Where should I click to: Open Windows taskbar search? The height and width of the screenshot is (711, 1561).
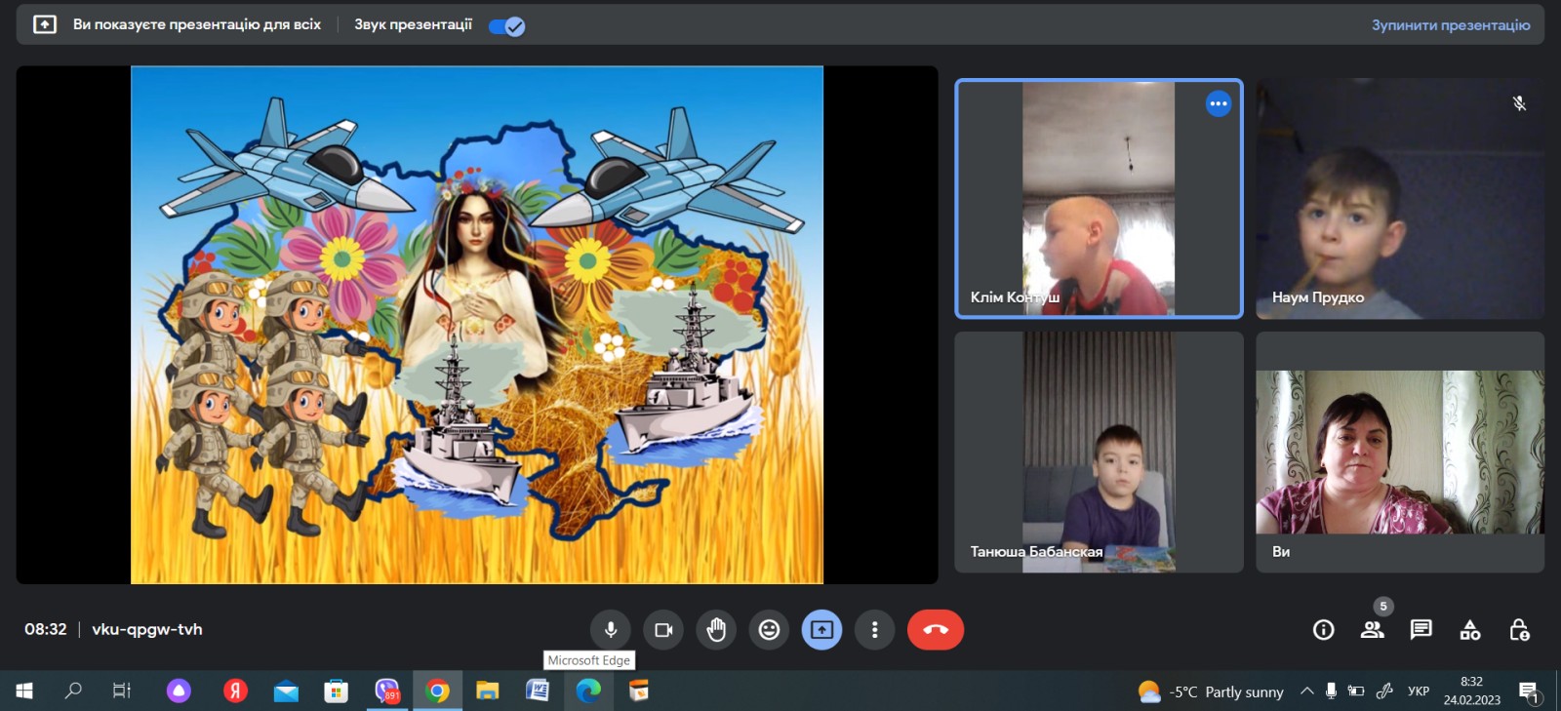(x=73, y=691)
